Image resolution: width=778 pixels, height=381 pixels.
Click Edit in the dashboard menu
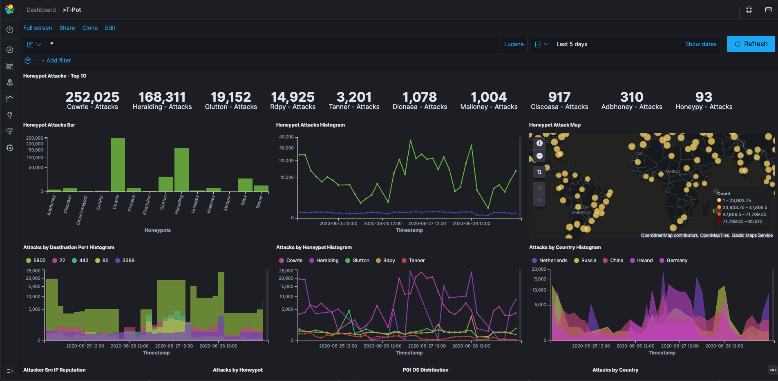click(x=110, y=28)
